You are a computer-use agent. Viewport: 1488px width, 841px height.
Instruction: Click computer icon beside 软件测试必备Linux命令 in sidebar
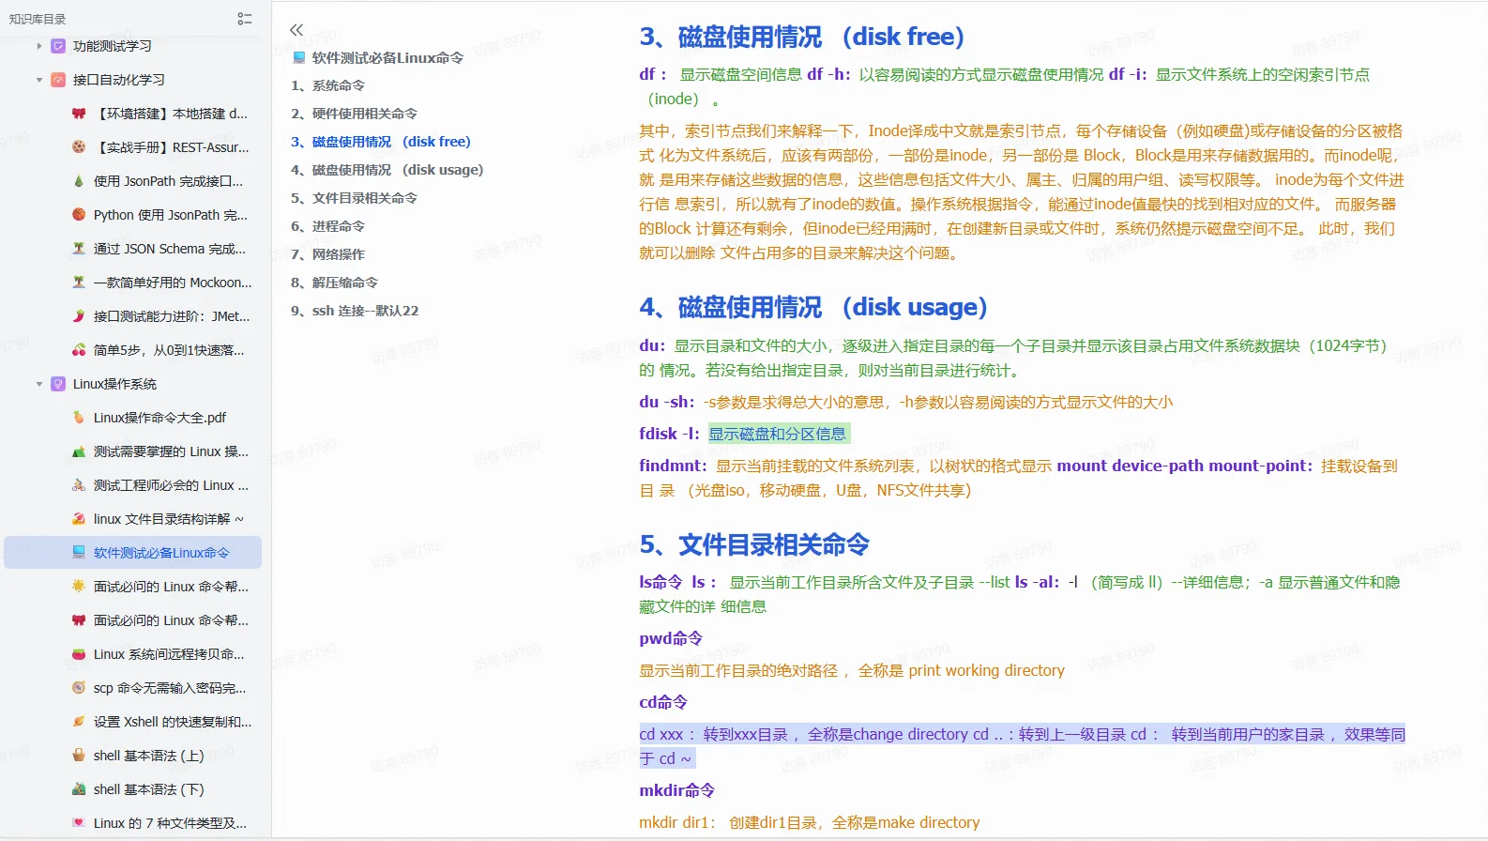79,553
